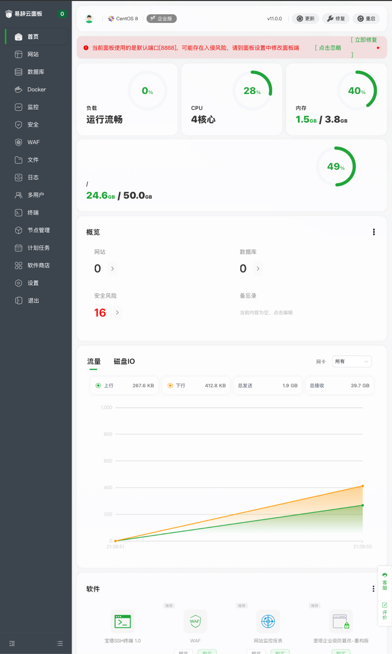Open the 设置 settings icon
The width and height of the screenshot is (392, 654).
click(x=19, y=283)
